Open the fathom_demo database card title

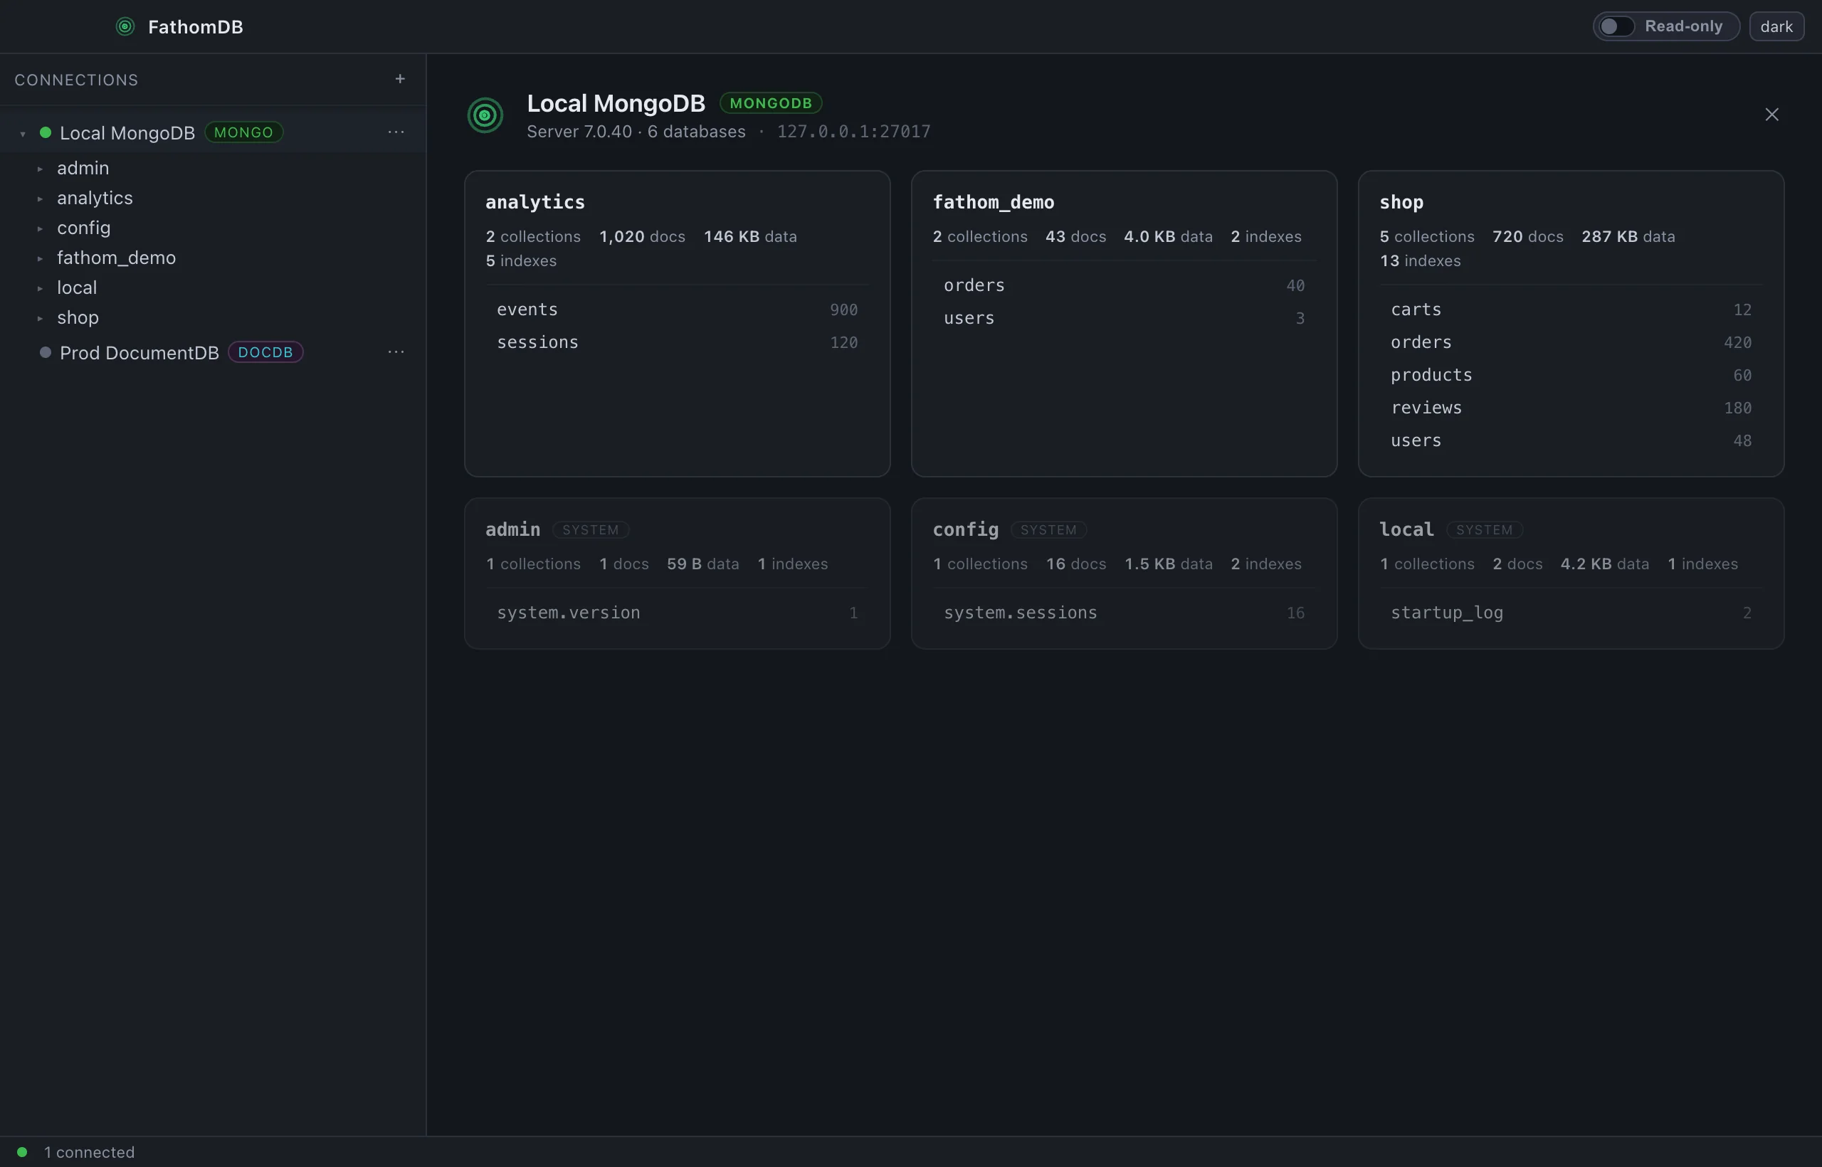[x=993, y=202]
